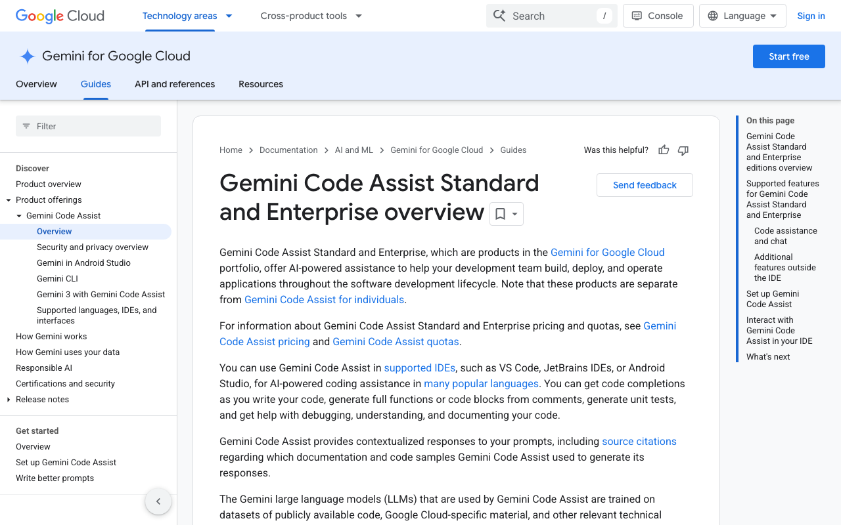Screen dimensions: 841x525
Task: Click the bookmark icon beside page title
Action: coord(500,214)
